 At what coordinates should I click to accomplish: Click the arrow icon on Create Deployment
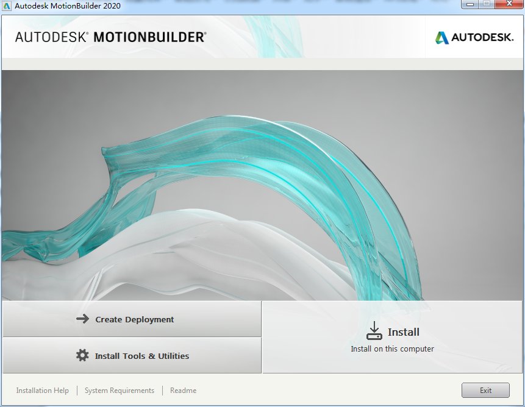[x=82, y=319]
